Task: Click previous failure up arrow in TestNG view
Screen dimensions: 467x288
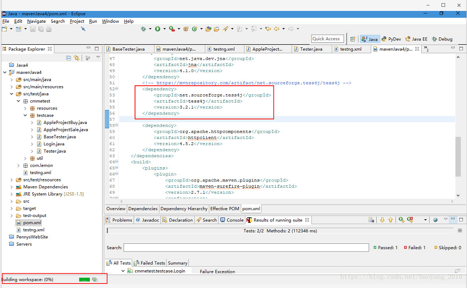Action: click(390, 220)
